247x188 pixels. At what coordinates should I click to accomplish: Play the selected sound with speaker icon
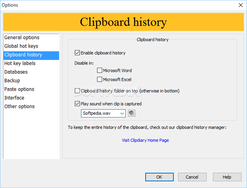[x=132, y=113]
